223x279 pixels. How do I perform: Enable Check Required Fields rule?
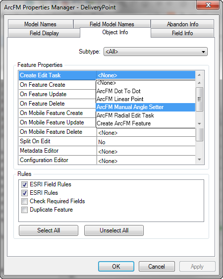point(24,201)
